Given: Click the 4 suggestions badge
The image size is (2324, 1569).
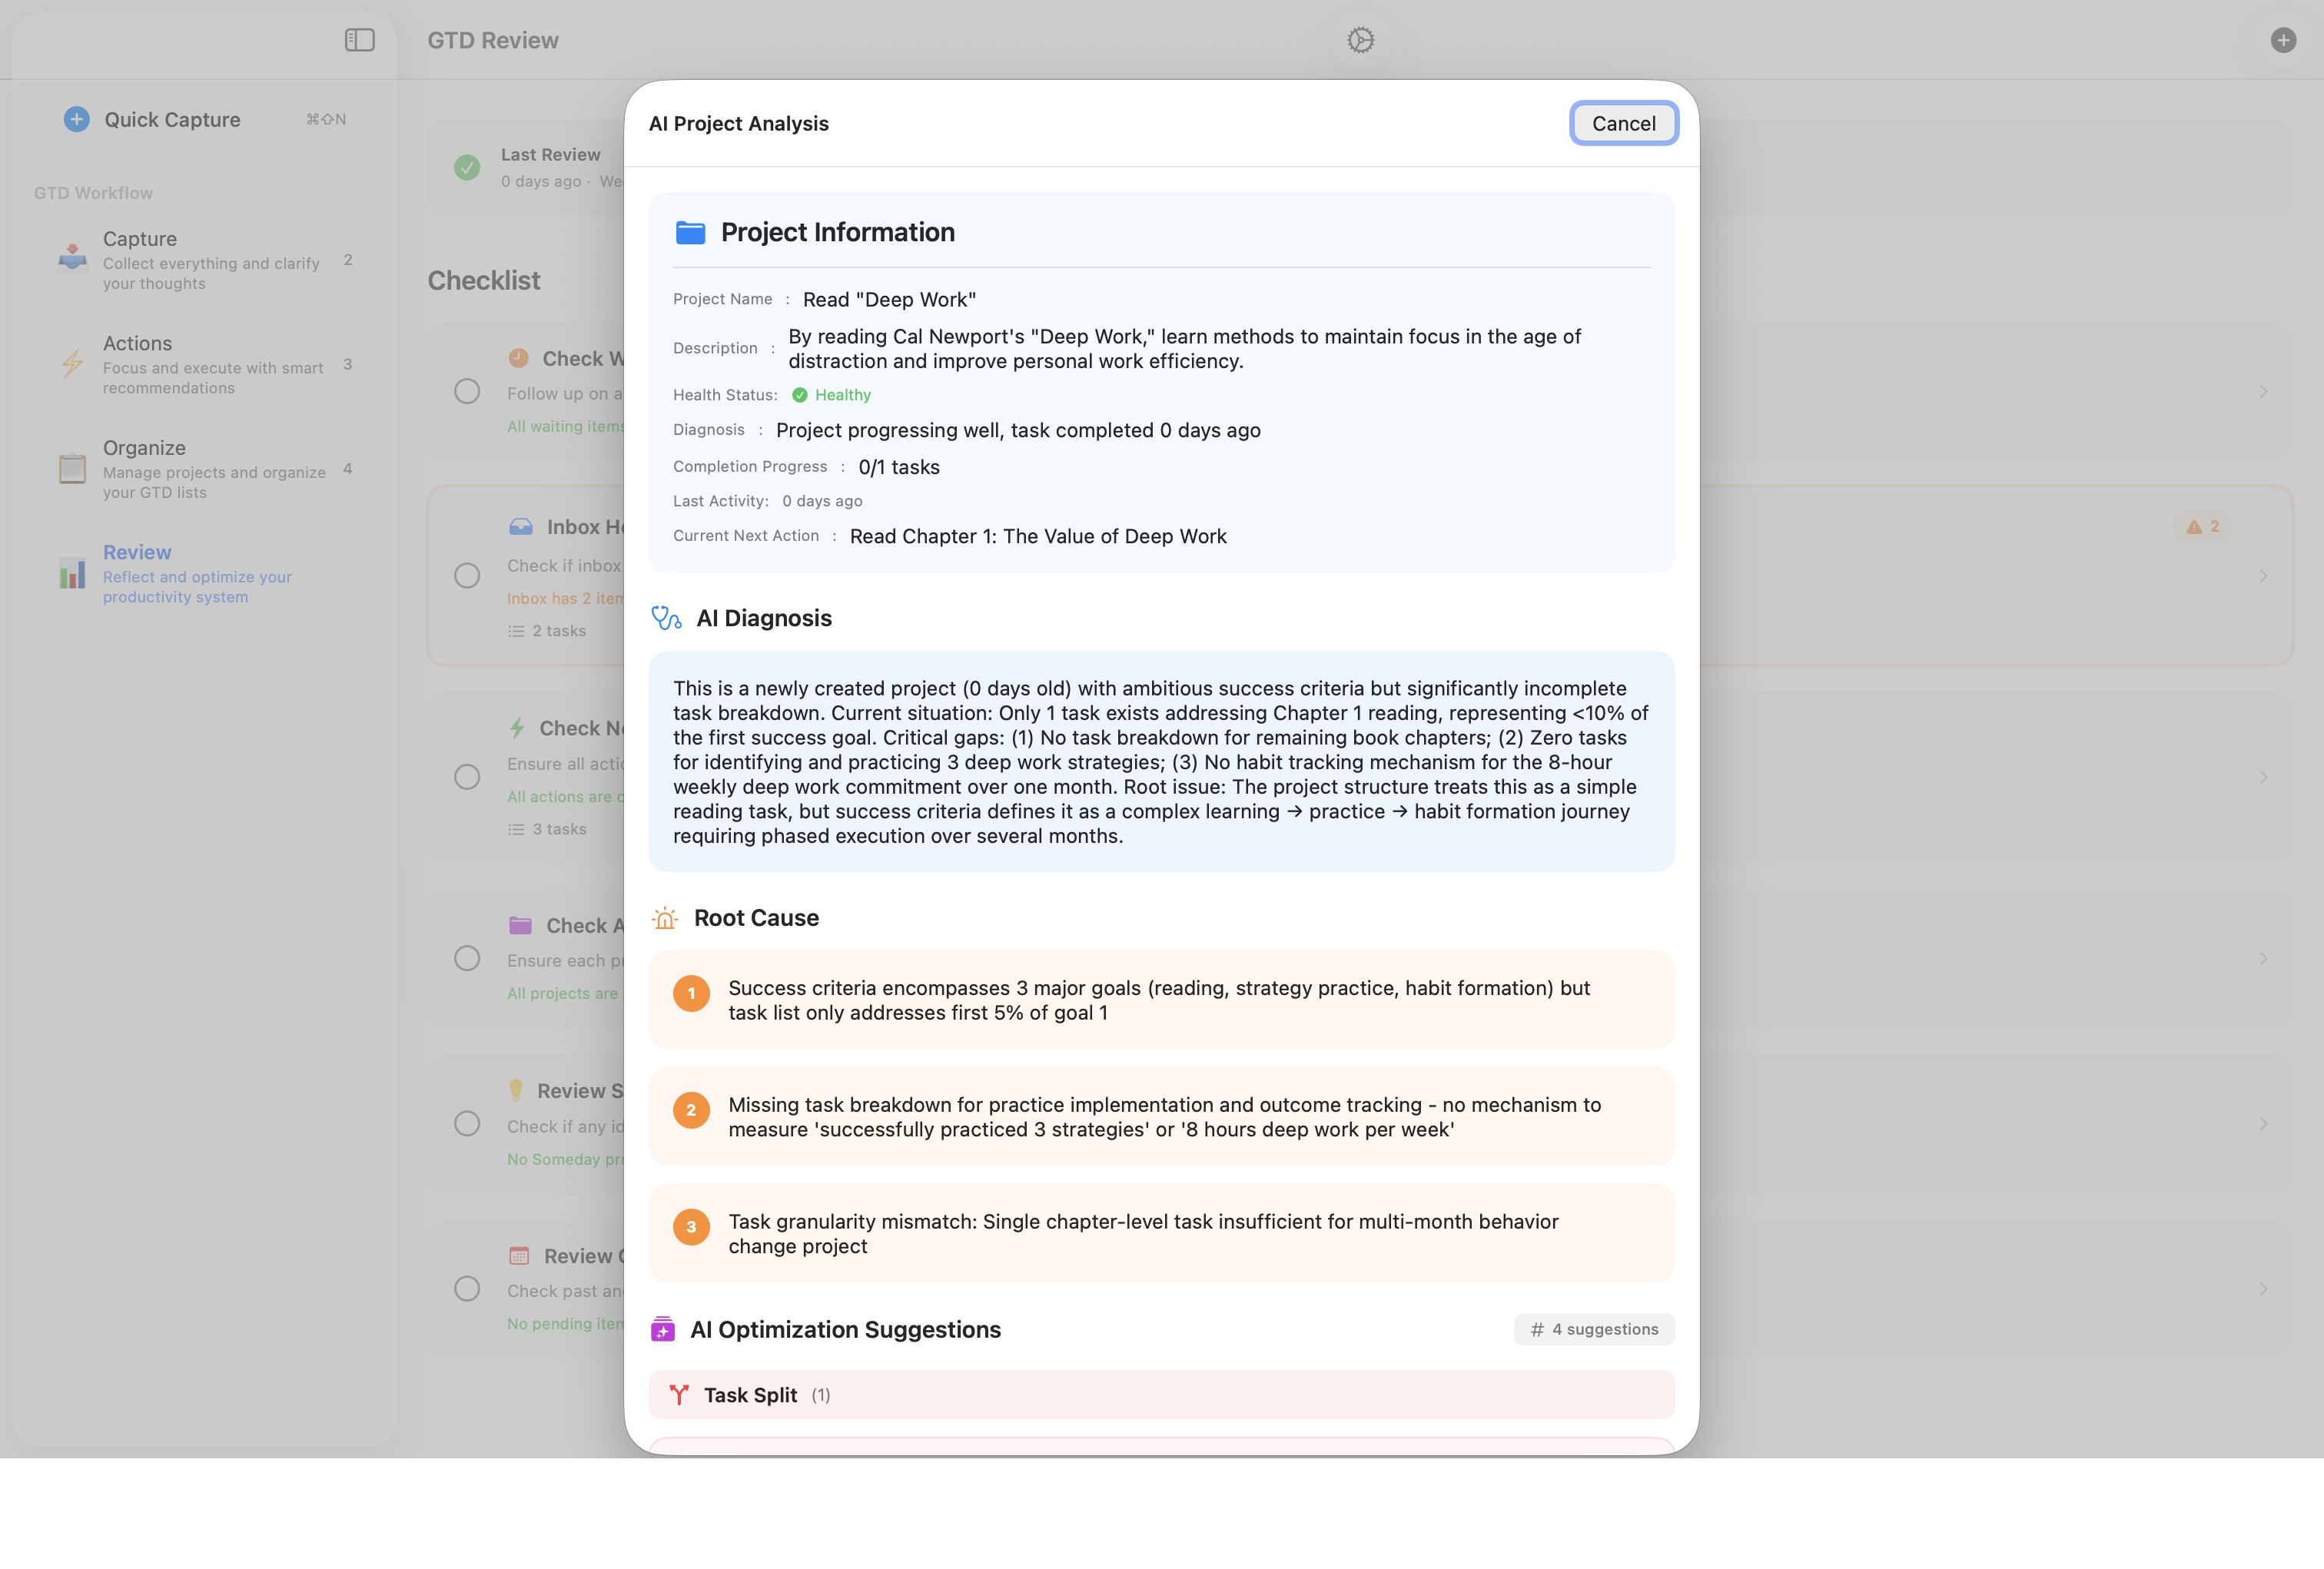Looking at the screenshot, I should click(1593, 1329).
